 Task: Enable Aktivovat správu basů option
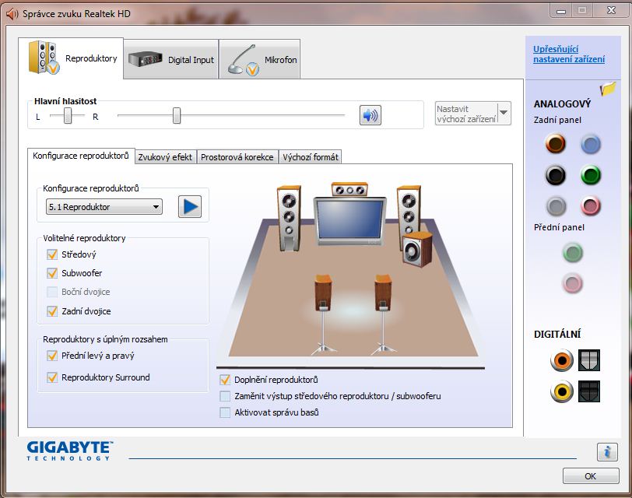tap(226, 412)
